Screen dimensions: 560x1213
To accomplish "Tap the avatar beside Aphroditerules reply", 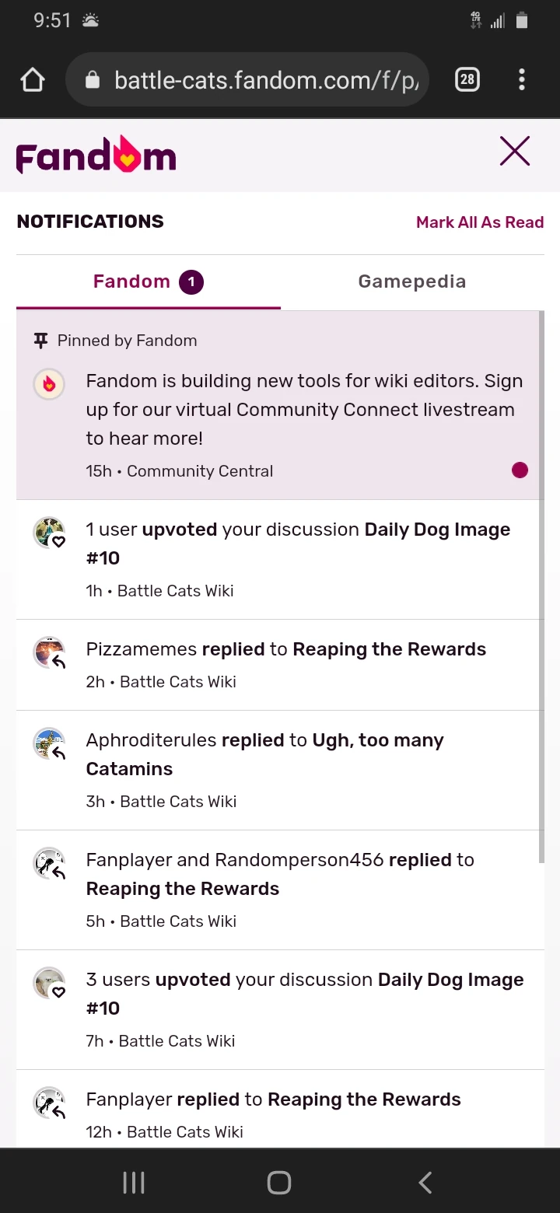I will [x=50, y=743].
